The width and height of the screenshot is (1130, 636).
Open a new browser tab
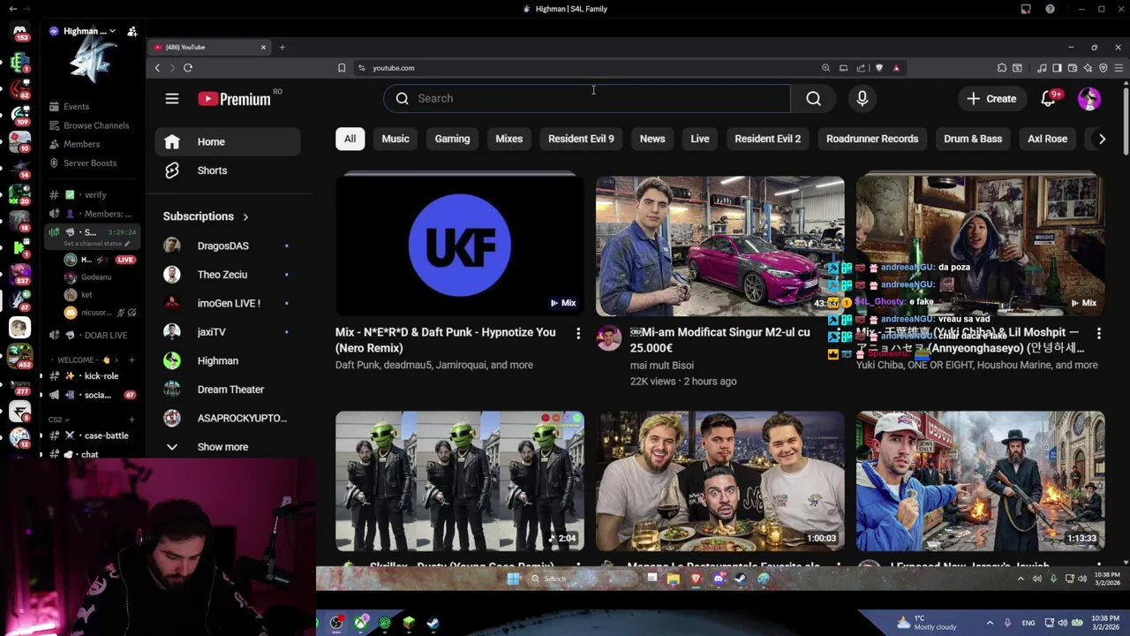pos(282,47)
